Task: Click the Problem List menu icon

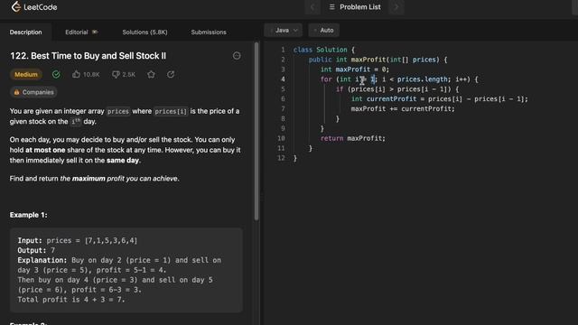Action: point(331,7)
